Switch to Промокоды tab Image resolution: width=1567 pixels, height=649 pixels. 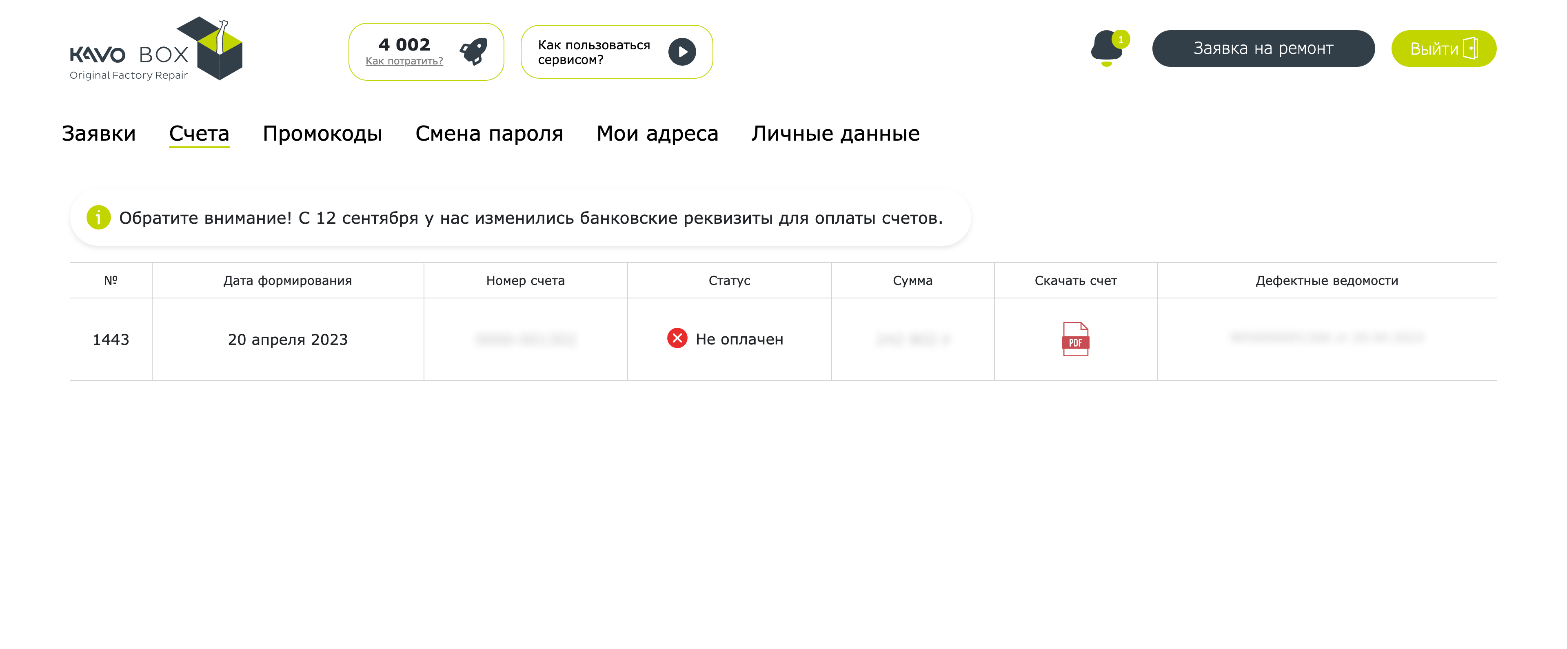click(322, 133)
